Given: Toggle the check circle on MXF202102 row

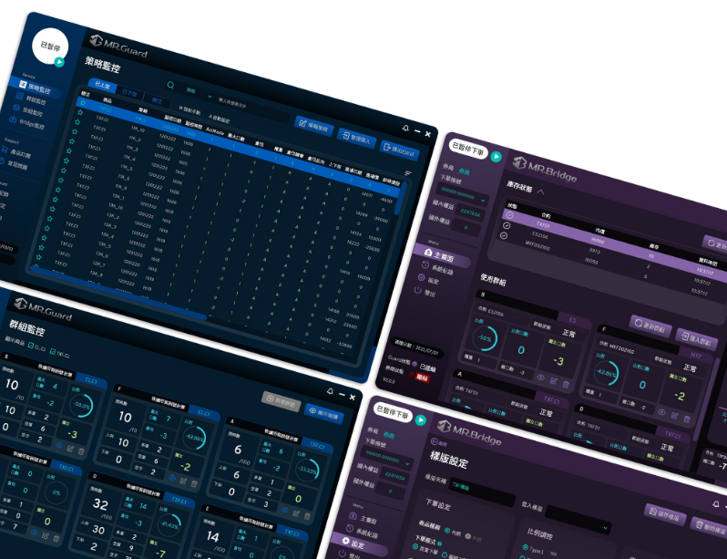Looking at the screenshot, I should tap(504, 235).
